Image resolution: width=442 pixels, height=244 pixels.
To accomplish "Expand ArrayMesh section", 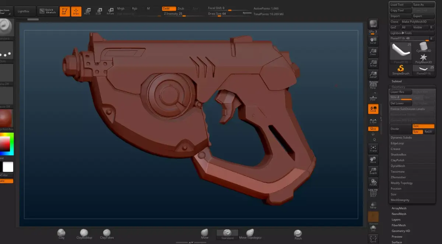I will 399,208.
